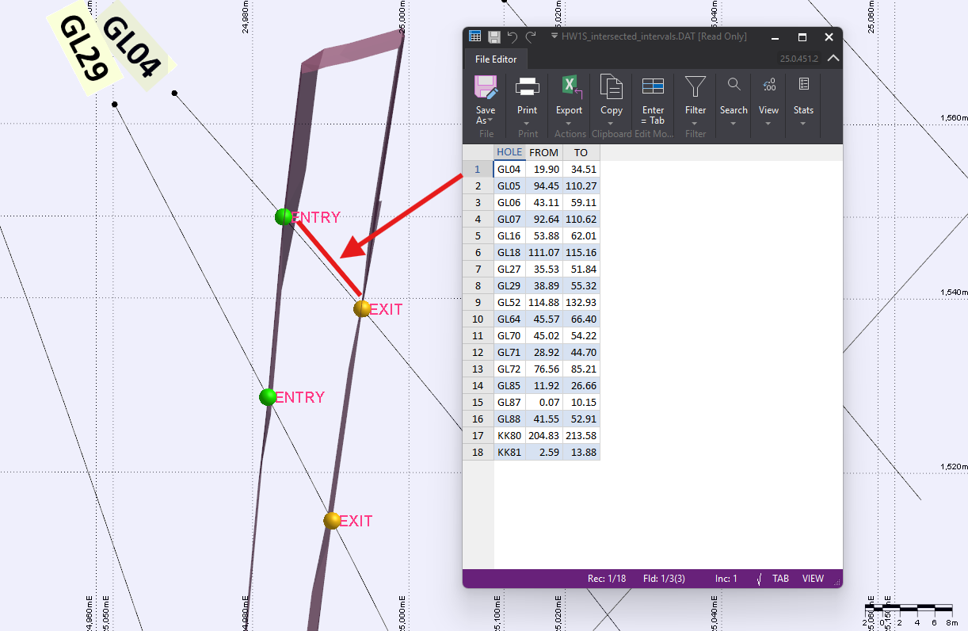Screen dimensions: 968x631
Task: Expand the Export dropdown options
Action: pos(569,125)
